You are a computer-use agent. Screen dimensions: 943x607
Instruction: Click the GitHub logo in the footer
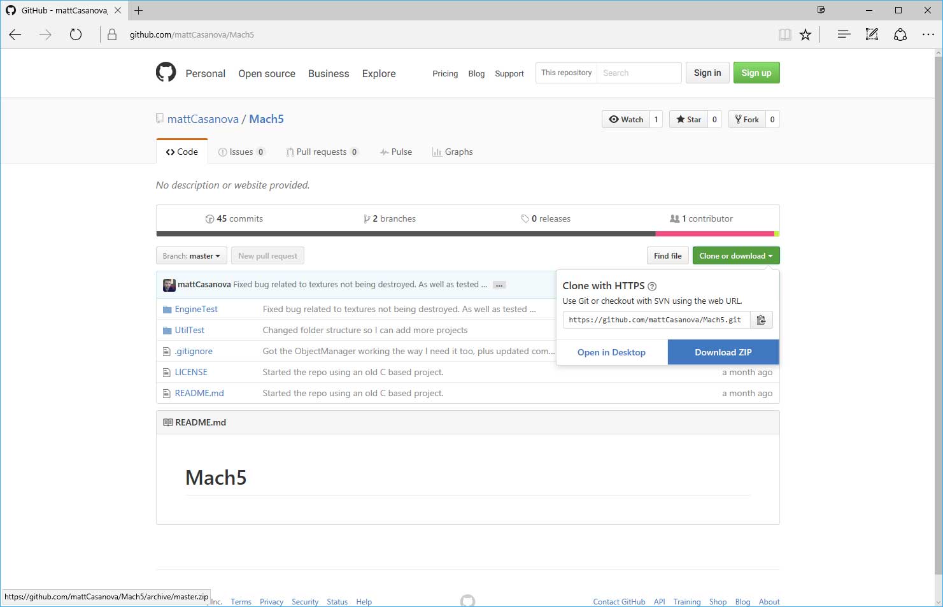tap(467, 601)
